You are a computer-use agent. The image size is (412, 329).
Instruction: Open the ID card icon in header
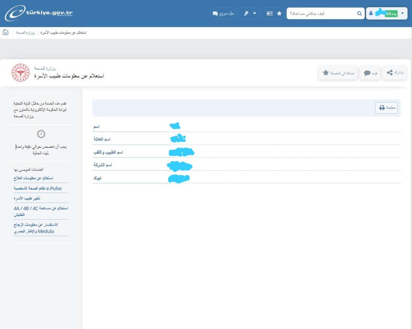269,13
